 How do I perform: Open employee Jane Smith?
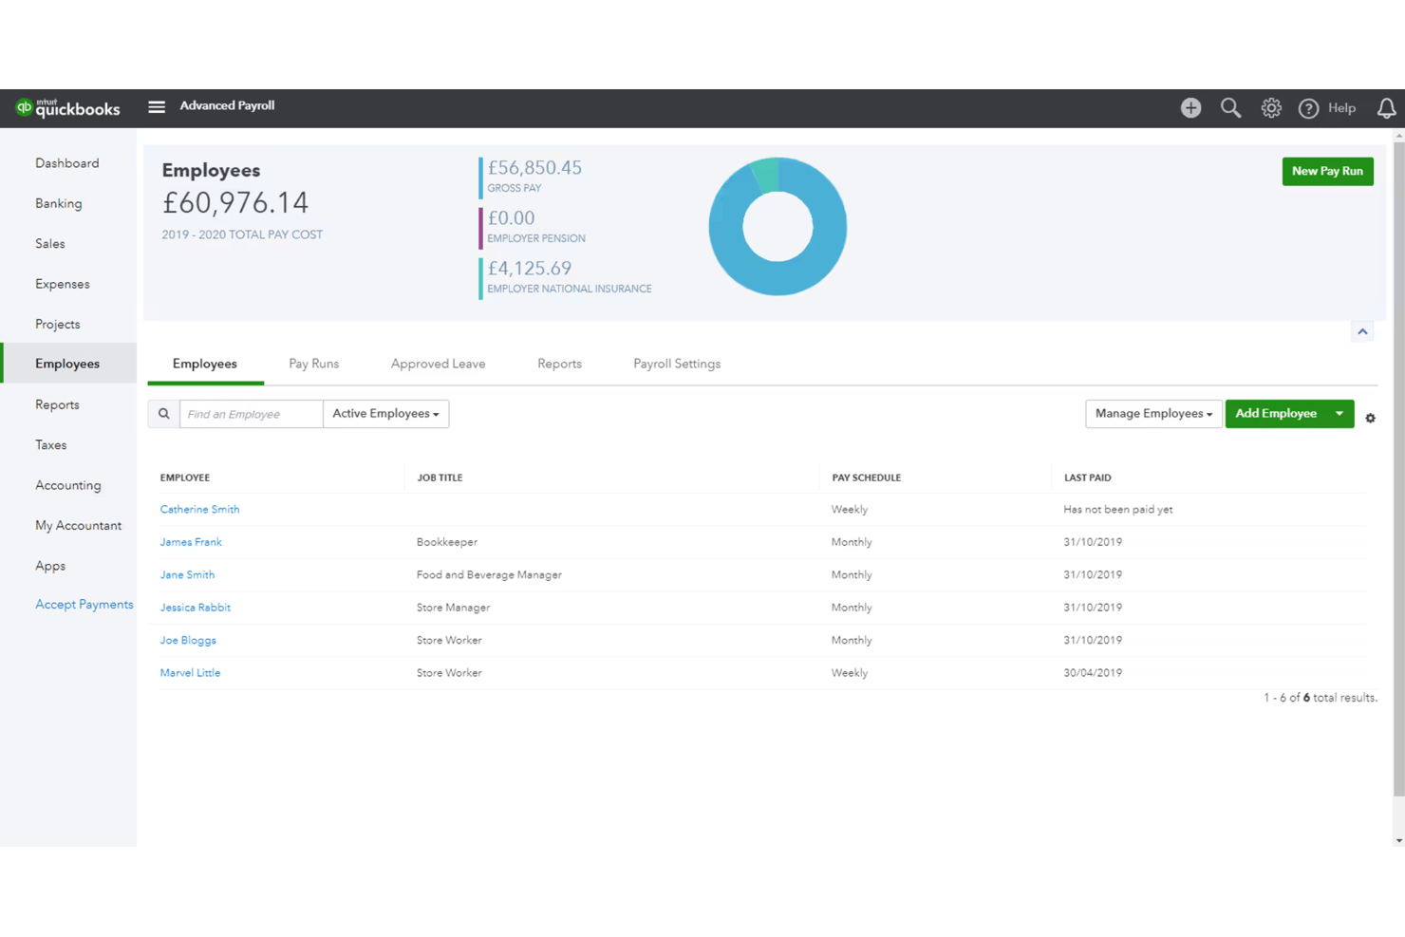tap(187, 574)
